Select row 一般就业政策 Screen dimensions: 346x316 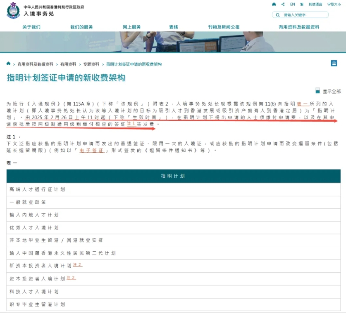coord(174,202)
